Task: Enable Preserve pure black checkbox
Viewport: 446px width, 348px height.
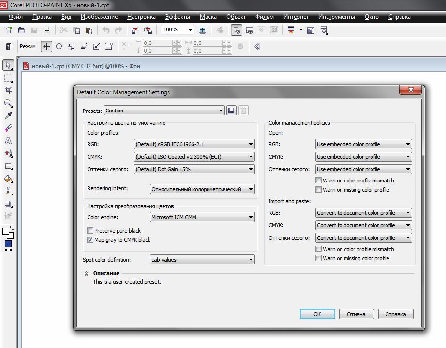Action: tap(90, 231)
